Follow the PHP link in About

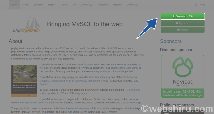click(62, 48)
